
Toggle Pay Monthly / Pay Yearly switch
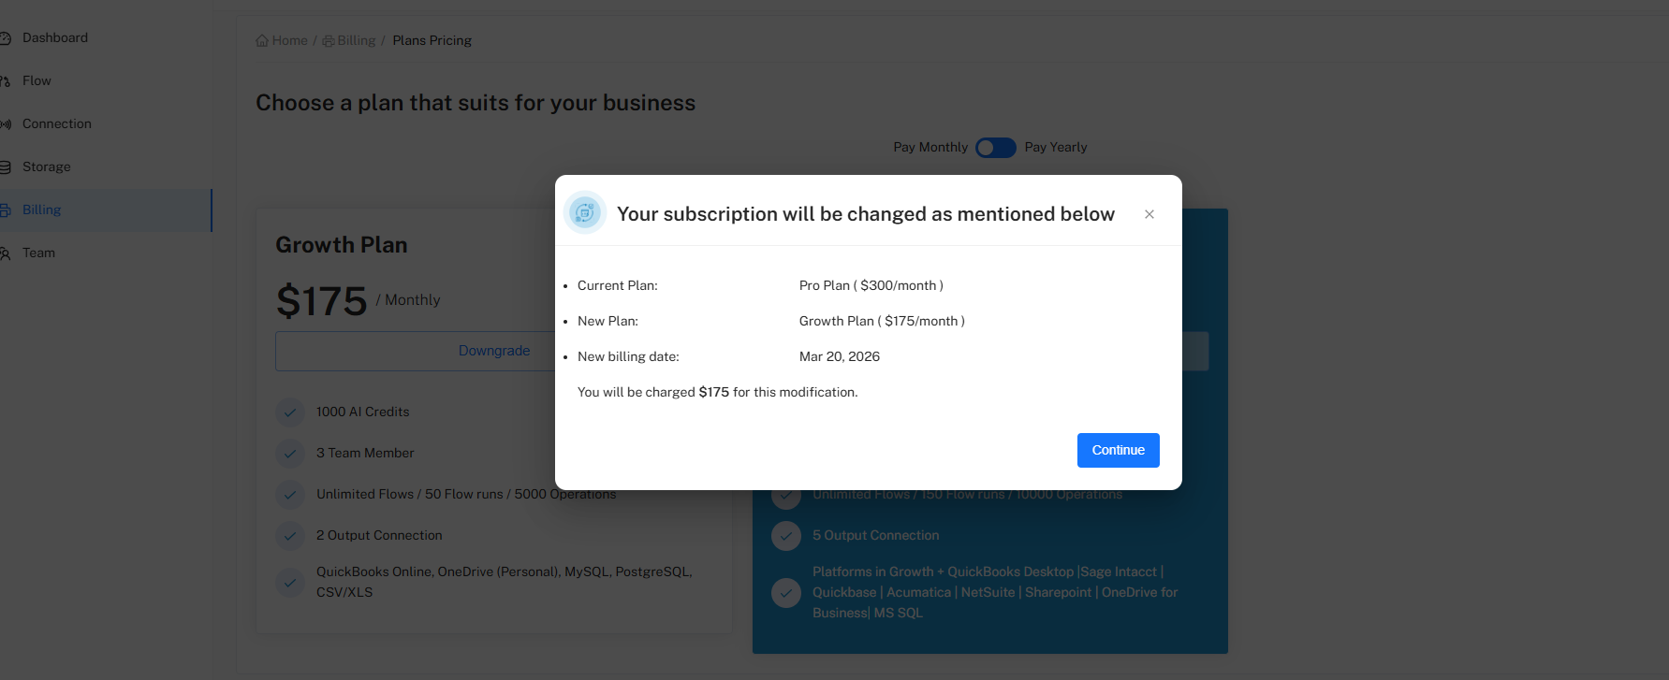[995, 148]
